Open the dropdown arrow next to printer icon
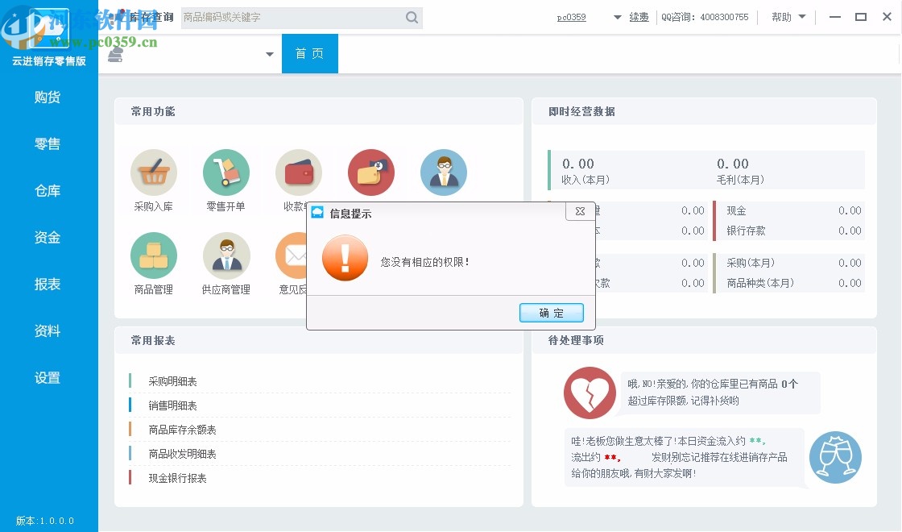Viewport: 902px width, 532px height. [x=269, y=53]
